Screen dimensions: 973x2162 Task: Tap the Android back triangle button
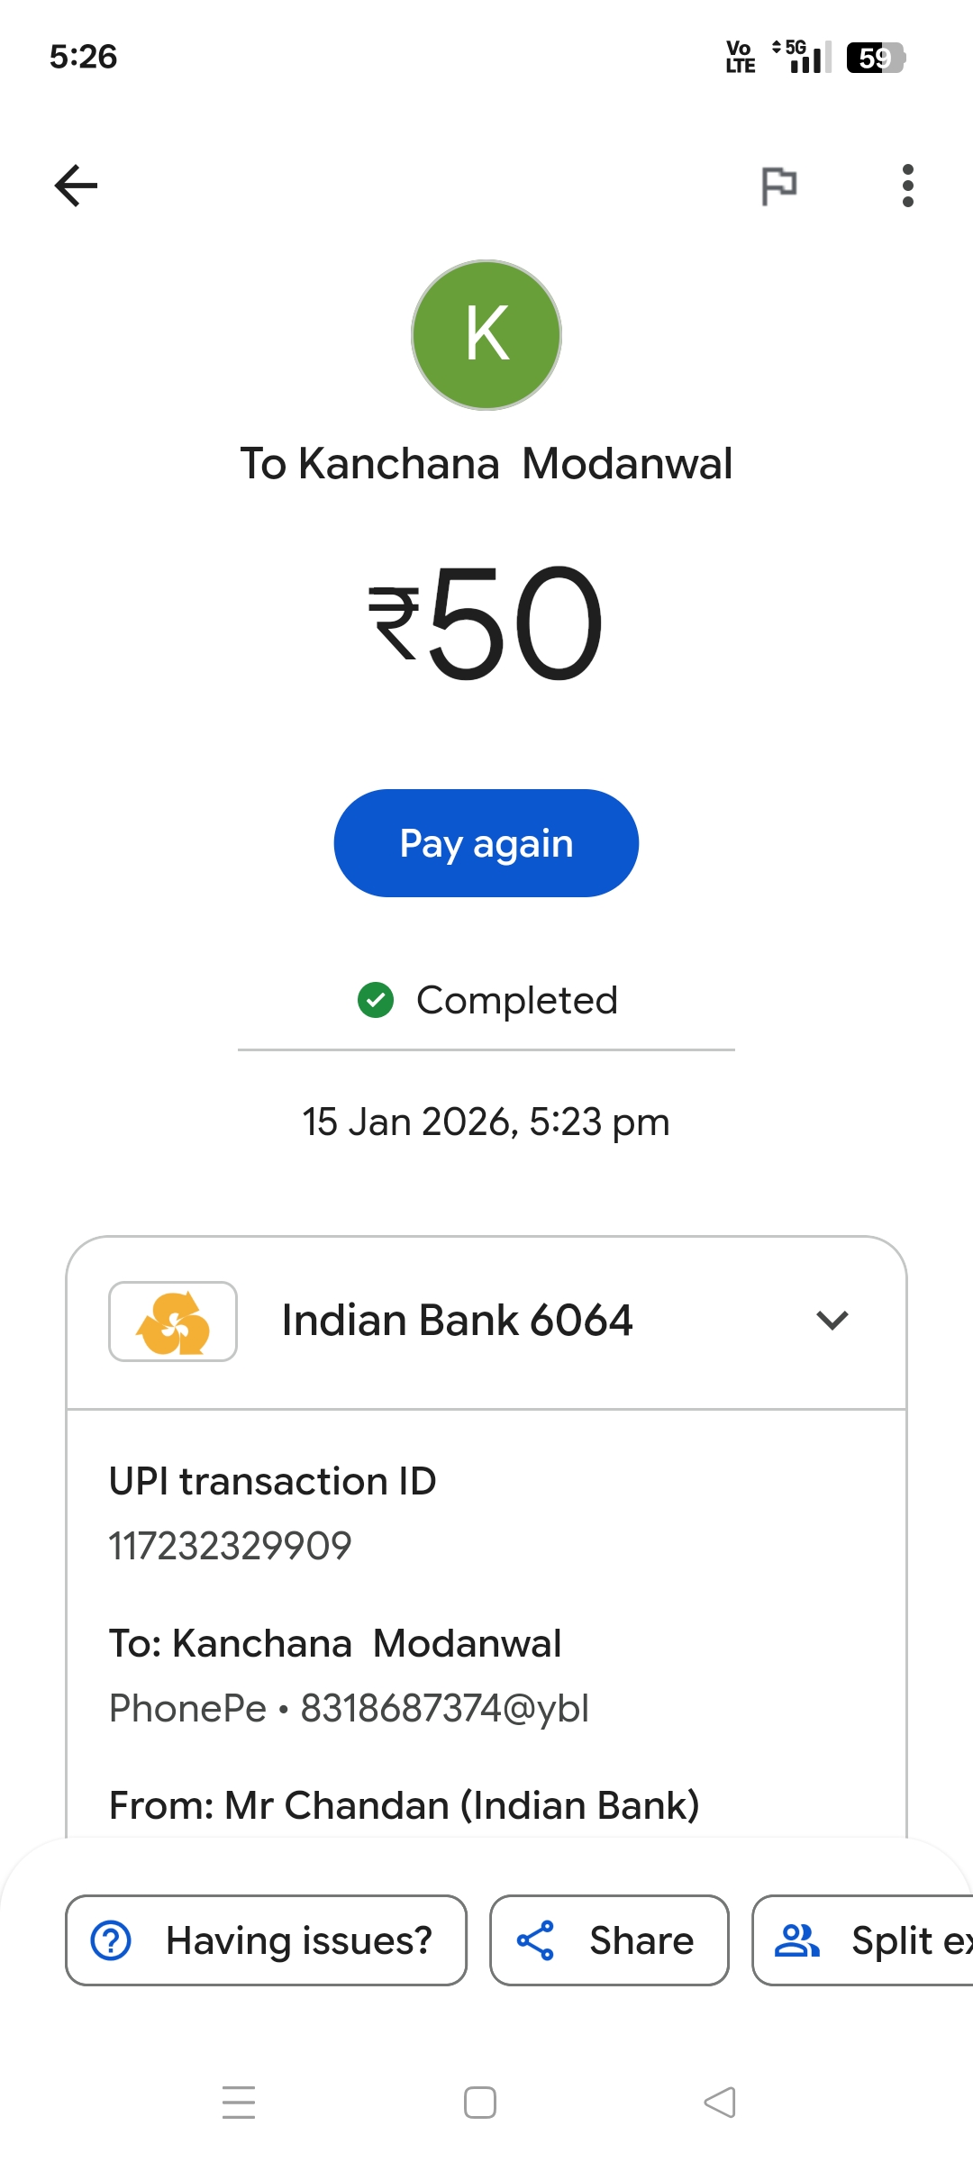720,2103
